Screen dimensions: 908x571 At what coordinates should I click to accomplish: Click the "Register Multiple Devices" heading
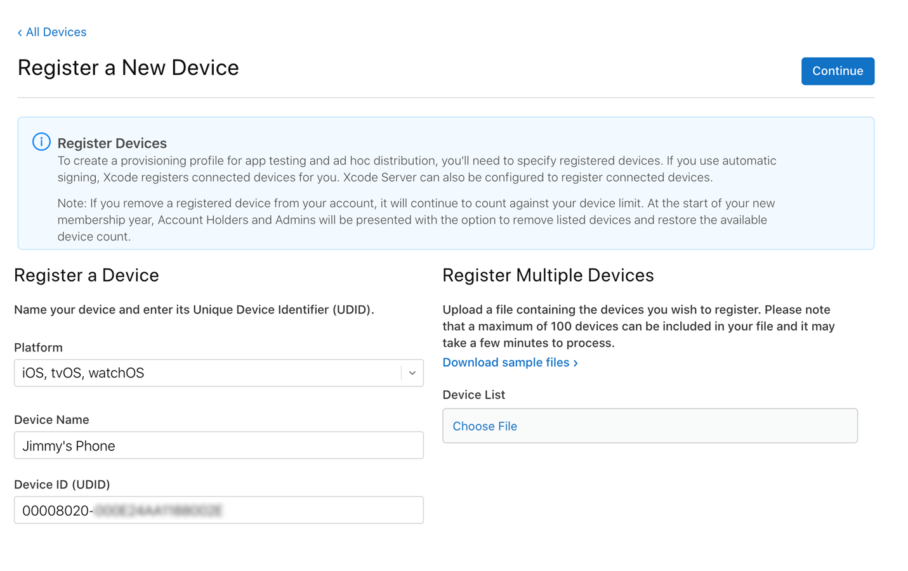click(546, 275)
